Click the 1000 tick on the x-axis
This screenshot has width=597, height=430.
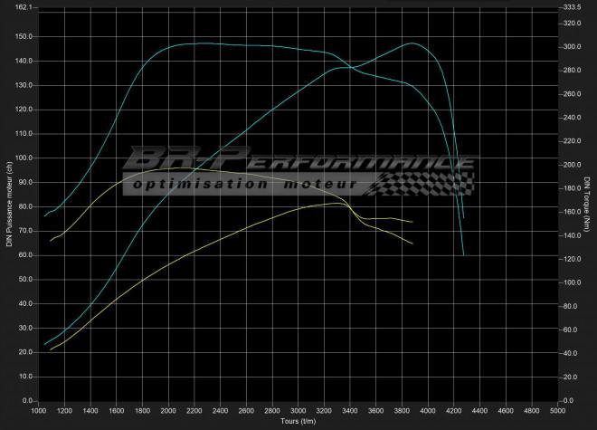39,411
